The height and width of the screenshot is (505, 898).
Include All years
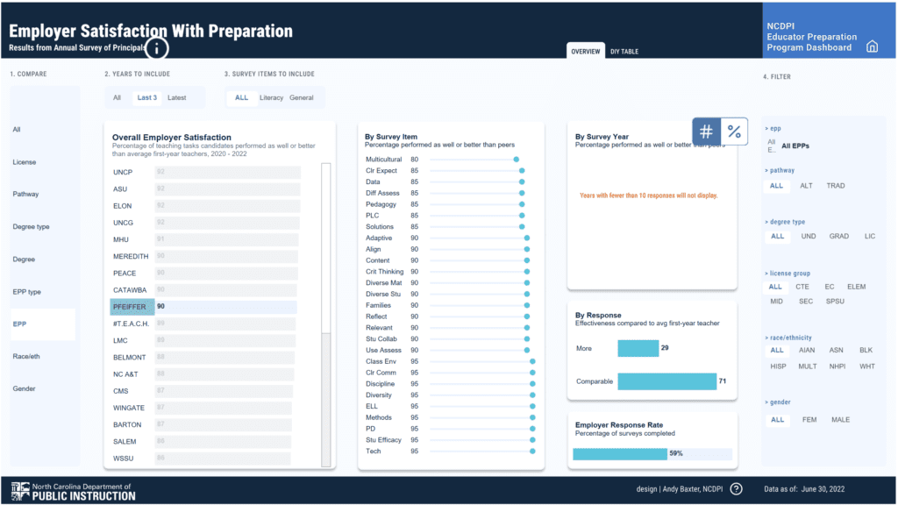[x=117, y=98]
